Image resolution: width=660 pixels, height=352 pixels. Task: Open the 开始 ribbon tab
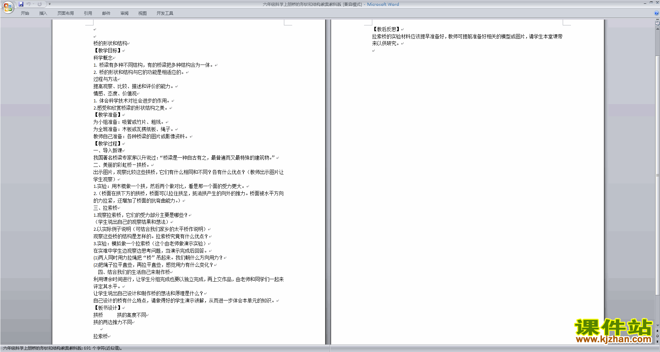coord(25,13)
